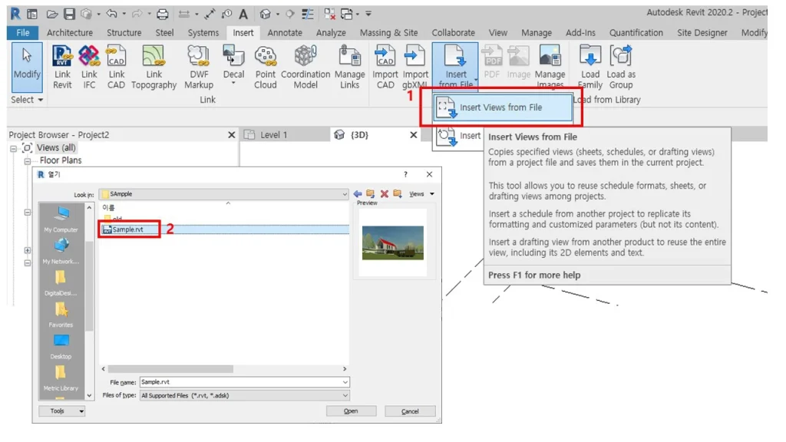Click the Thin Lines icon

click(x=308, y=14)
